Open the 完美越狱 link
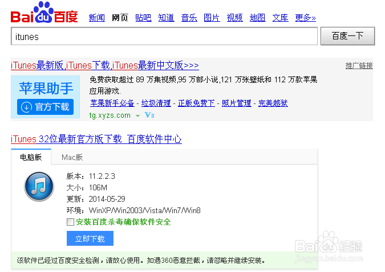This screenshot has height=272, width=385. 273,103
